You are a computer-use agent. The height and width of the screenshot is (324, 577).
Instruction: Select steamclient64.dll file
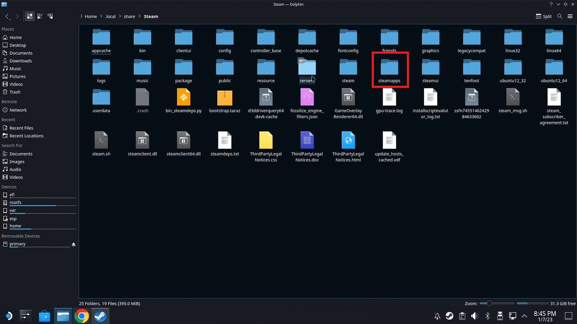point(184,144)
